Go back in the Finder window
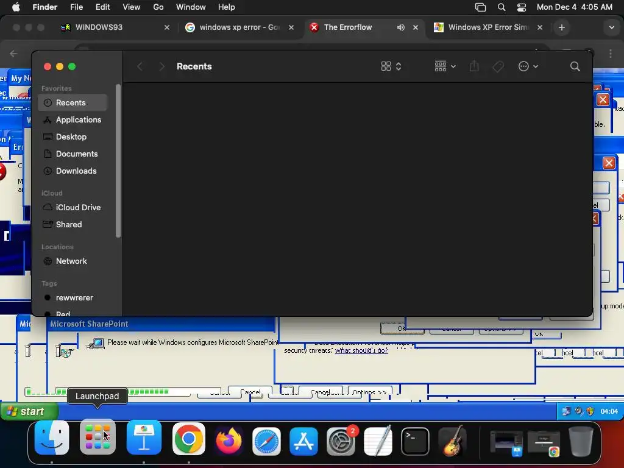Screen dimensions: 624x468 (140, 66)
